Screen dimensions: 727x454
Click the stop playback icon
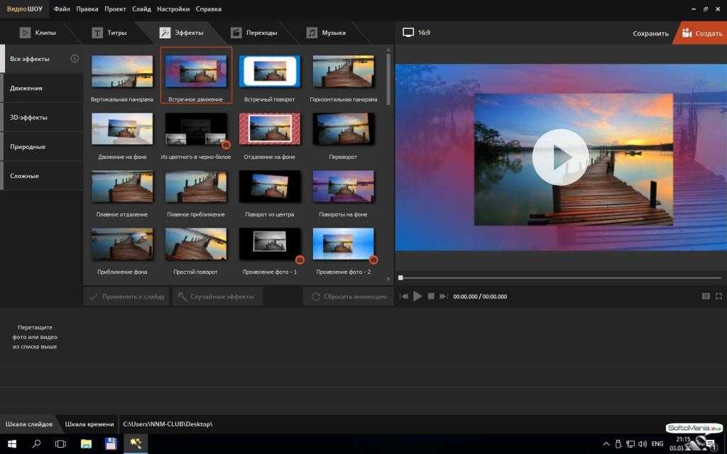click(431, 296)
